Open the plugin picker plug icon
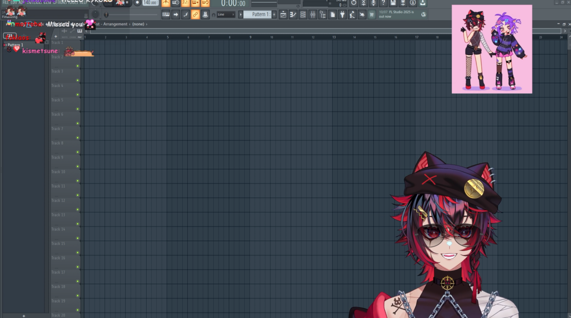The image size is (571, 318). (342, 14)
